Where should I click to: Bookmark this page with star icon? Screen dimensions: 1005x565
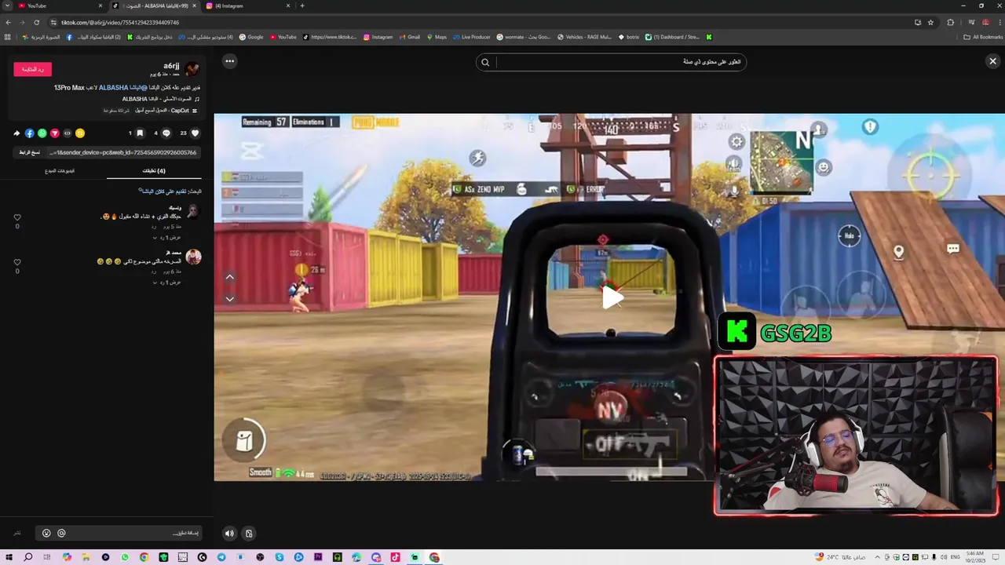[x=930, y=23]
